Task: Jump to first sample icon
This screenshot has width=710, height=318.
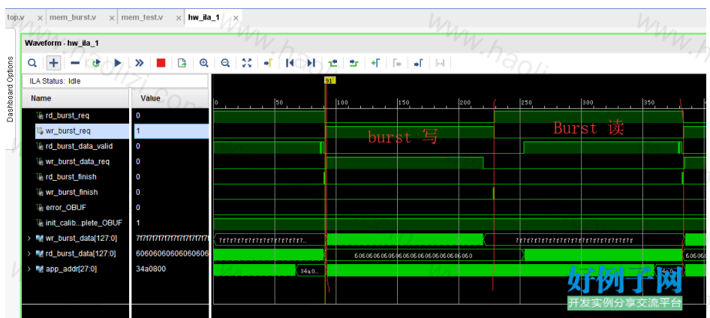Action: coord(290,63)
